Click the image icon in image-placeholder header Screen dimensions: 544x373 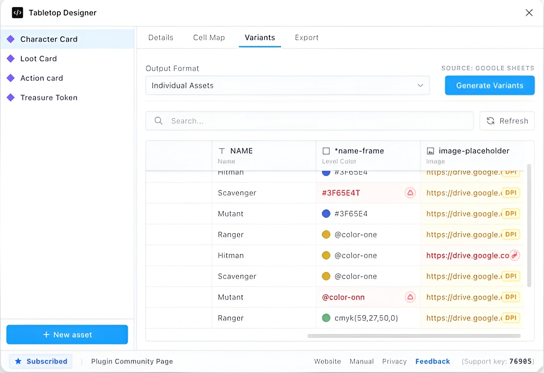[430, 151]
